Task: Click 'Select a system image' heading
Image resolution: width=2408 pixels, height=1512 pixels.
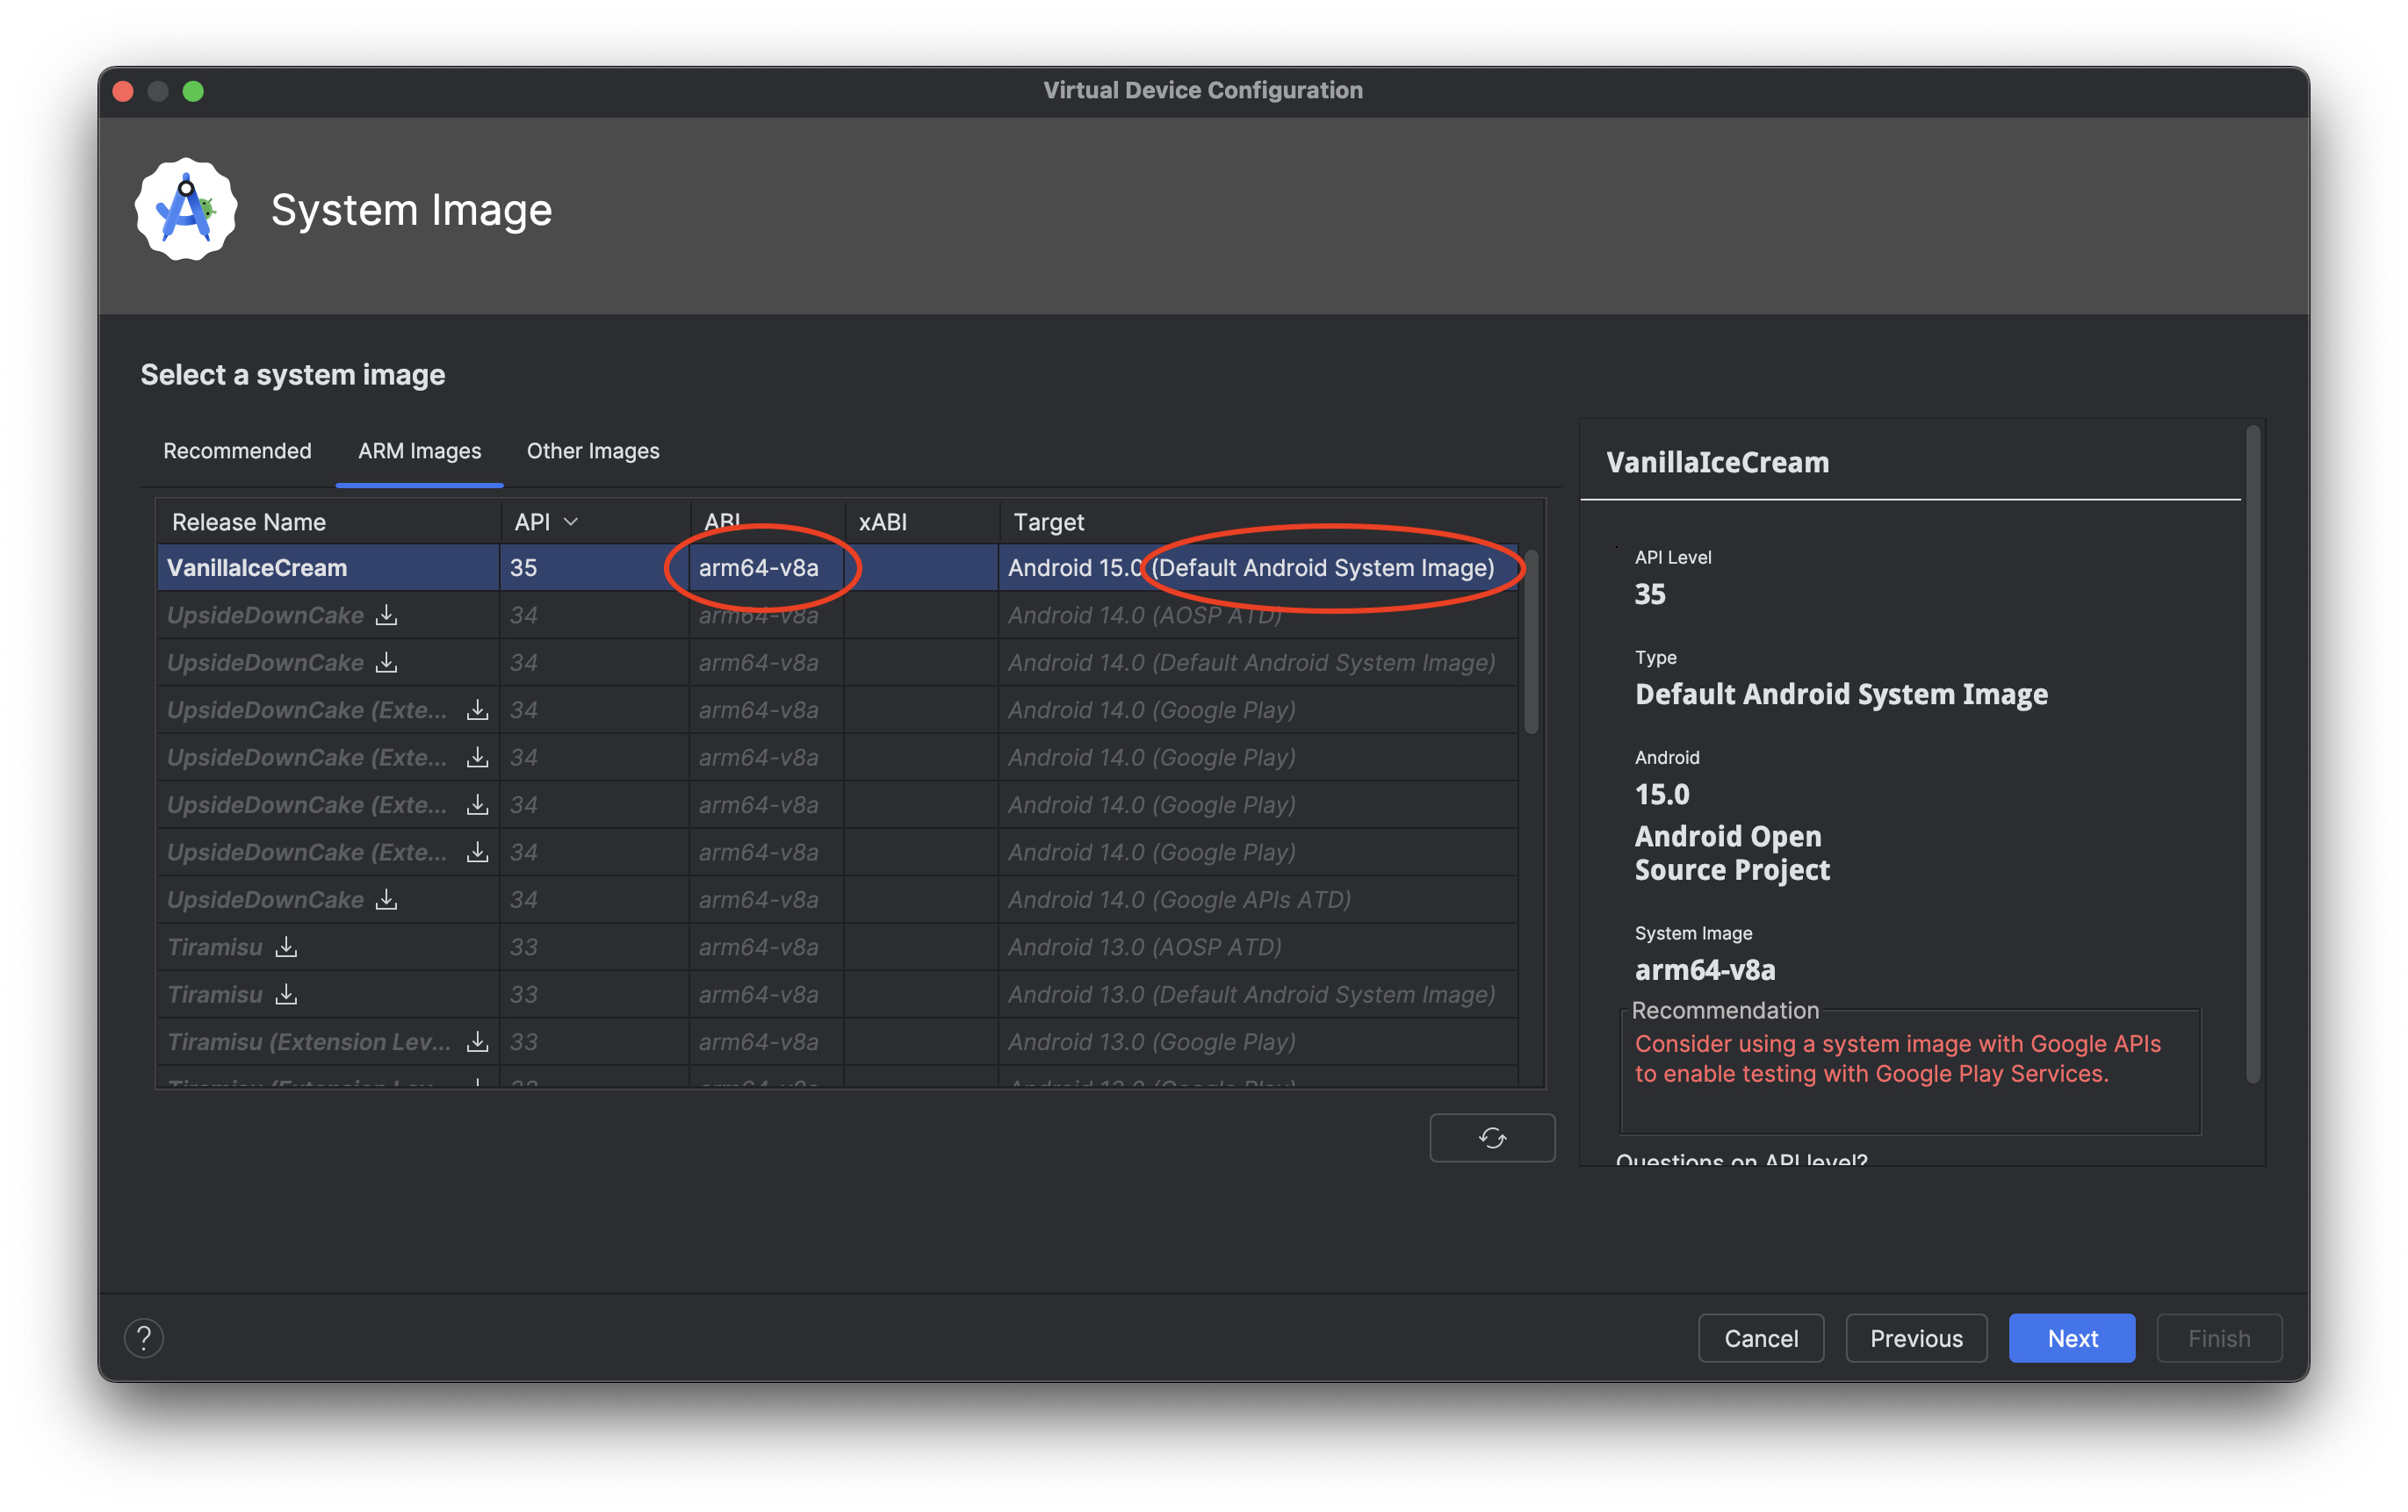Action: 293,375
